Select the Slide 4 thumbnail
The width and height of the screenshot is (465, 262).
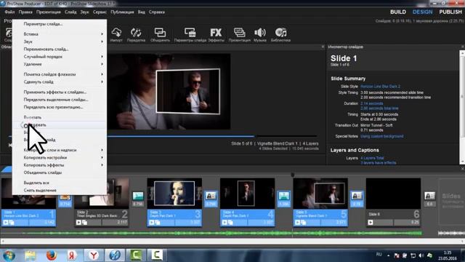(247, 194)
